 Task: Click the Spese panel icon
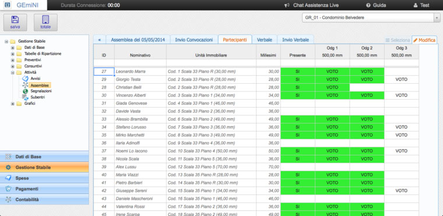click(8, 178)
